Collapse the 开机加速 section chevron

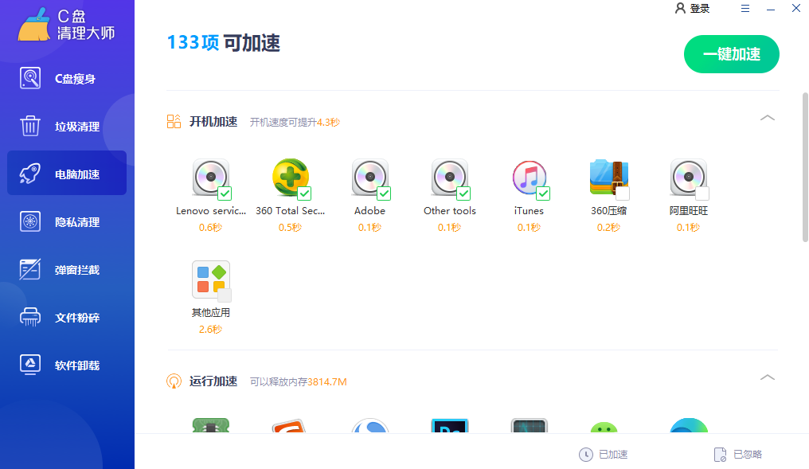click(768, 118)
